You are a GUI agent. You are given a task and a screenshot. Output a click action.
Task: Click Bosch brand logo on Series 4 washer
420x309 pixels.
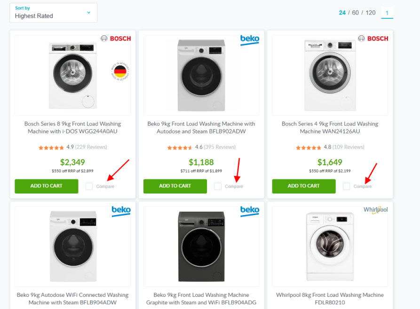373,39
